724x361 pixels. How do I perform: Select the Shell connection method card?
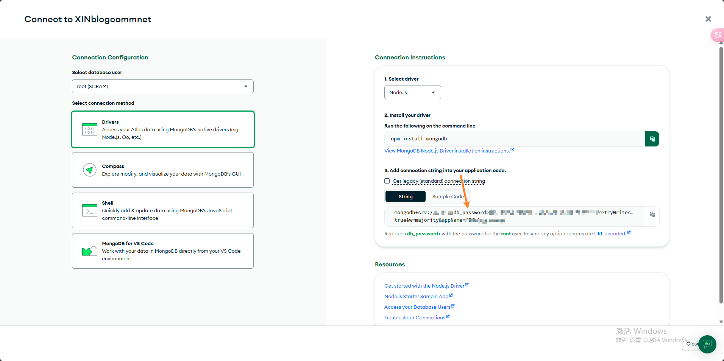(x=163, y=210)
